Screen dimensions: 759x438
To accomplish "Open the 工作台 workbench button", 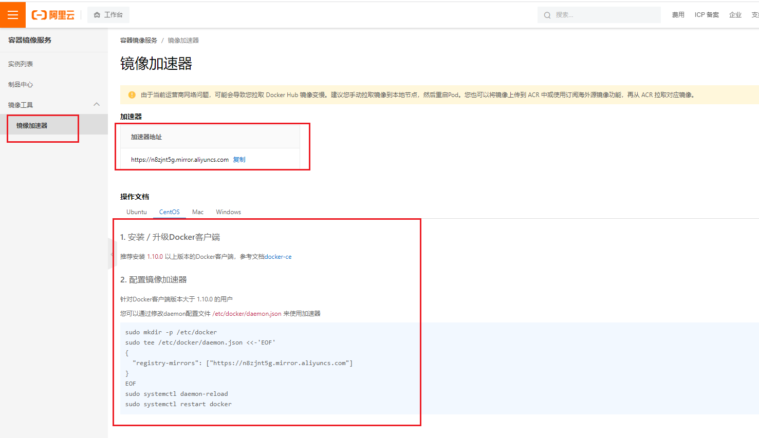I will 108,15.
